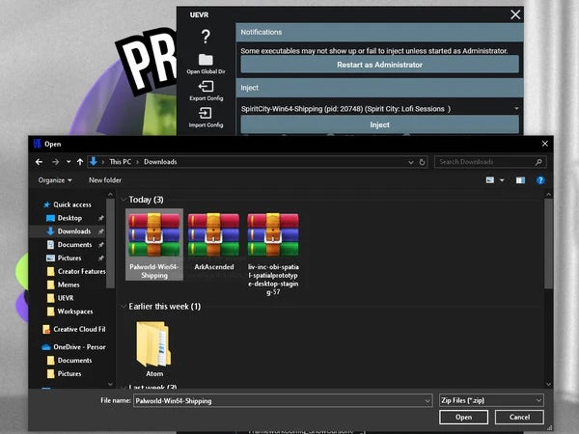This screenshot has height=434, width=579.
Task: Restart UEVR as Administrator
Action: coord(379,65)
